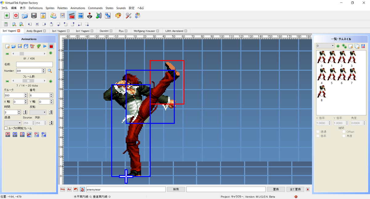Enable the 角度 interpolation checkbox
370x199 pixels.
pyautogui.click(x=344, y=136)
